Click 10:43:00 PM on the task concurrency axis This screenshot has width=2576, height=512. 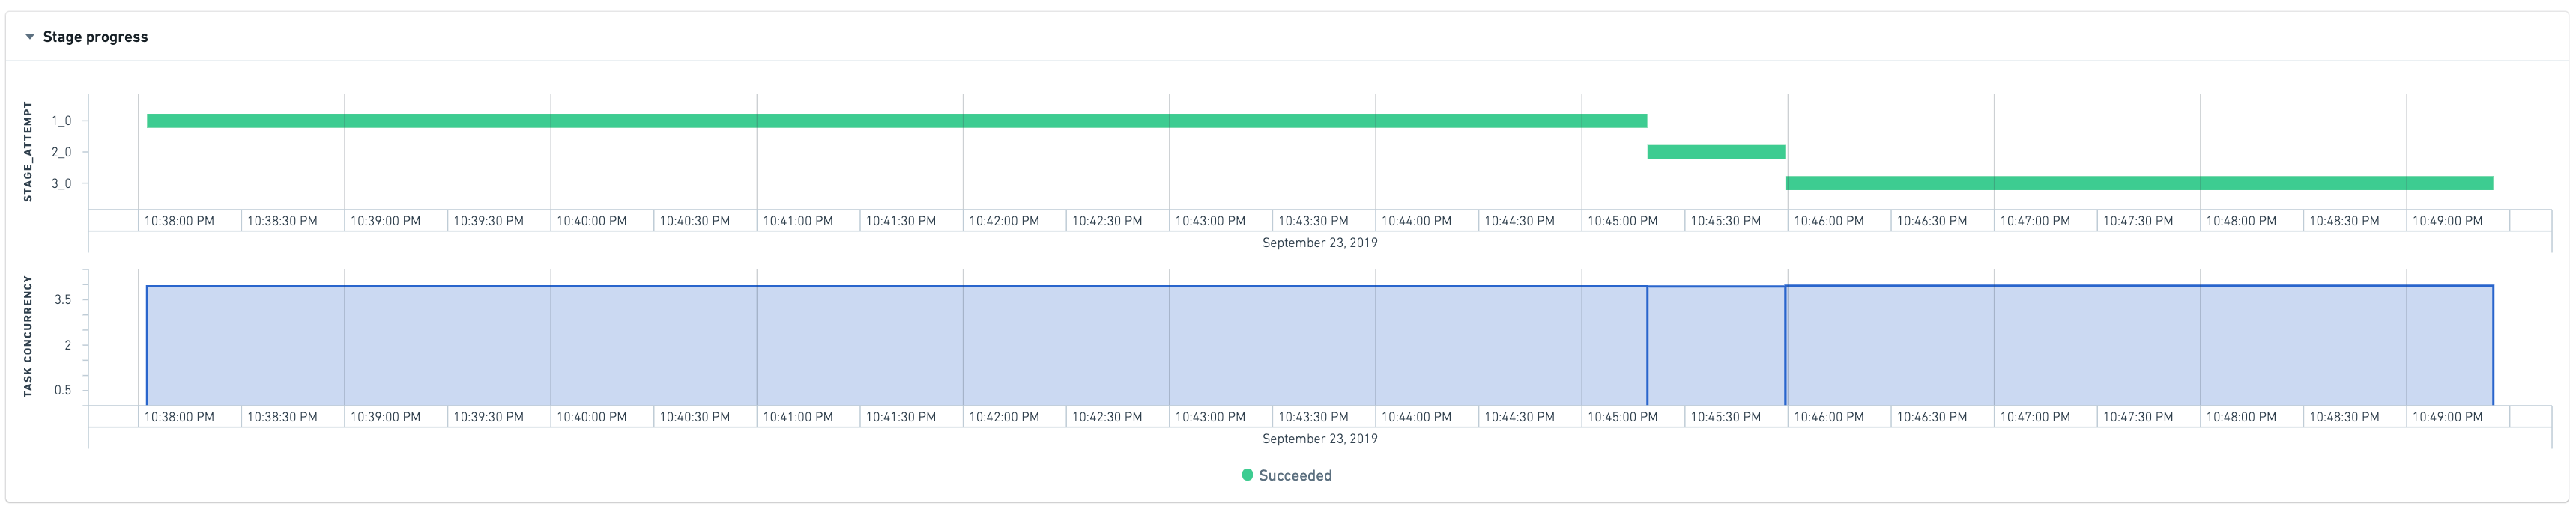pyautogui.click(x=1210, y=417)
